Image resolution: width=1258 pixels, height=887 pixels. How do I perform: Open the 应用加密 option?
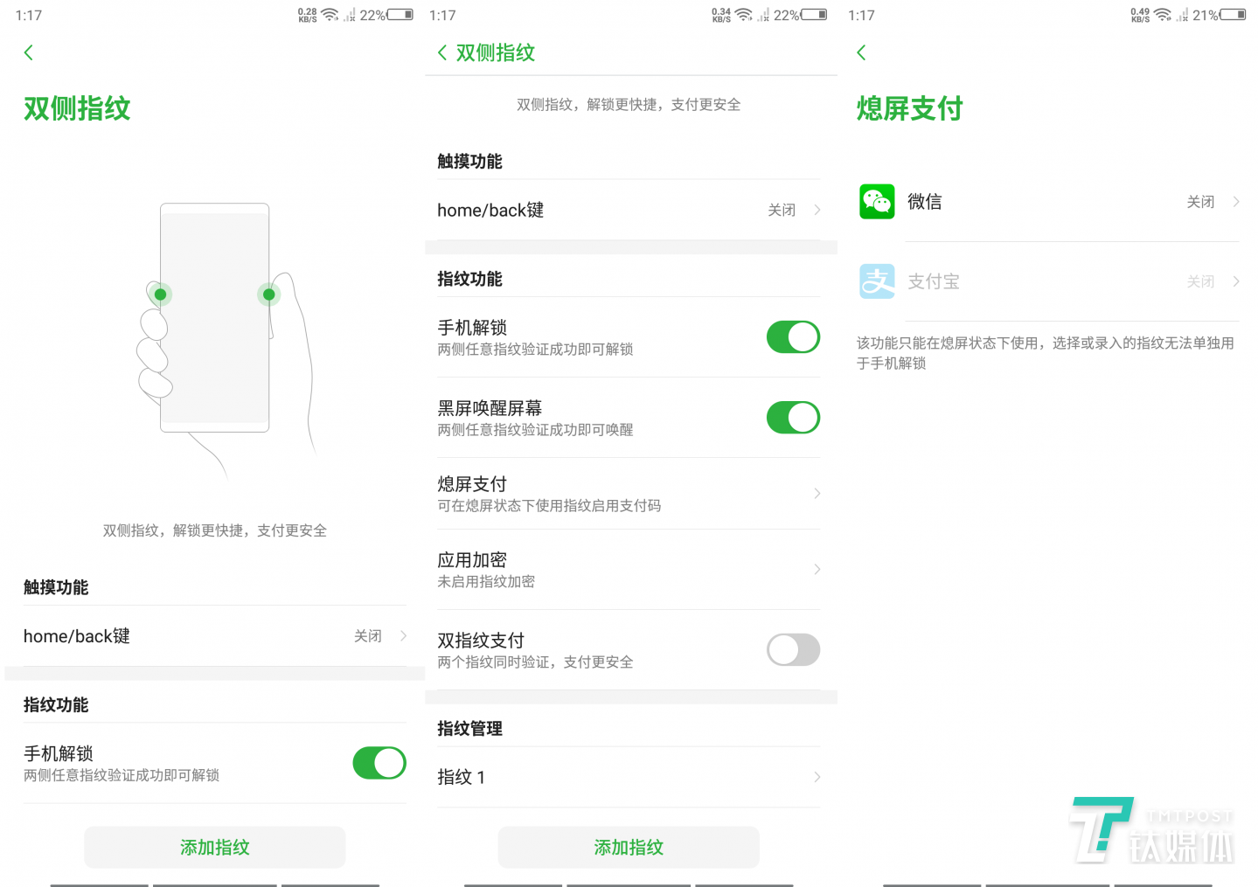pyautogui.click(x=629, y=569)
